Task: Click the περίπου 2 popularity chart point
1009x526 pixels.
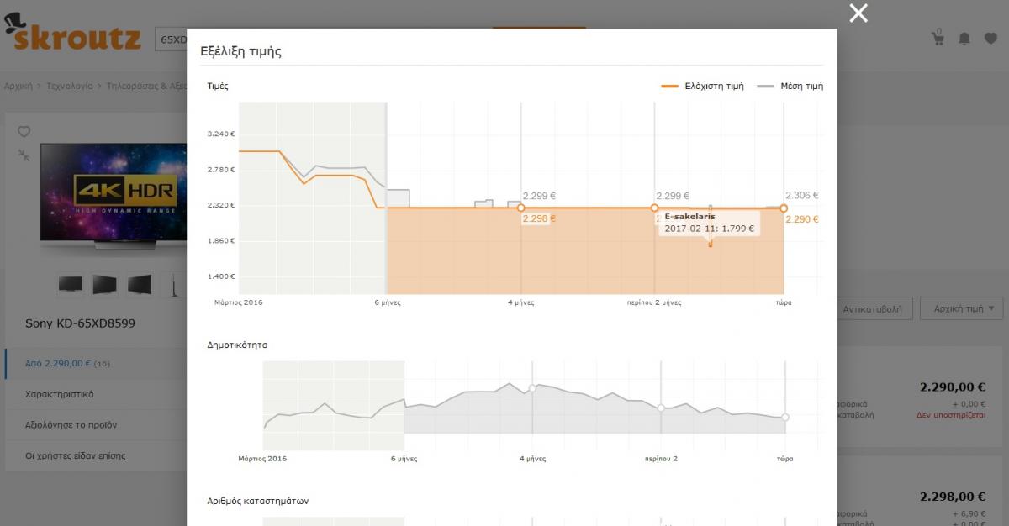Action: point(661,408)
